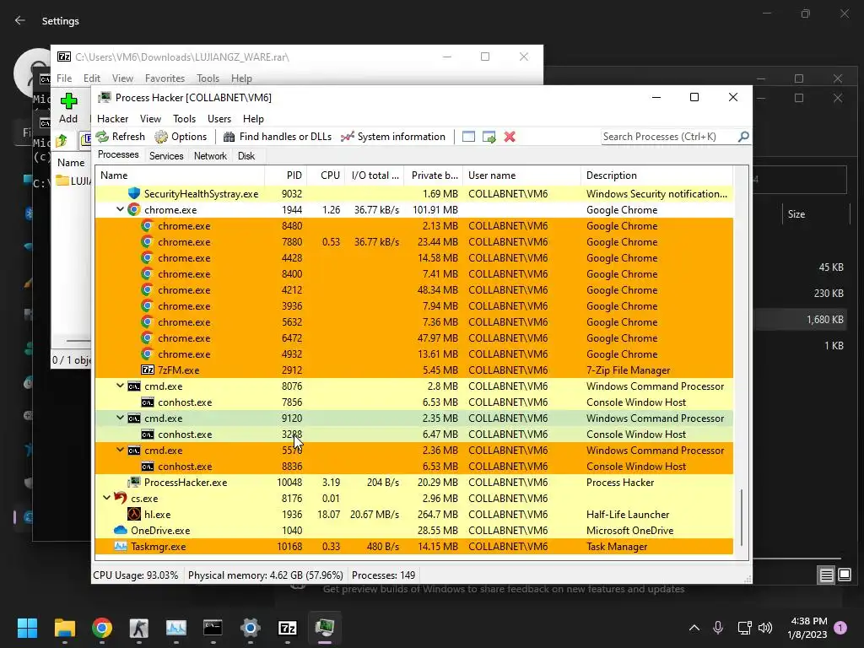Open Help menu in Process Hacker
This screenshot has height=648, width=864.
(253, 118)
